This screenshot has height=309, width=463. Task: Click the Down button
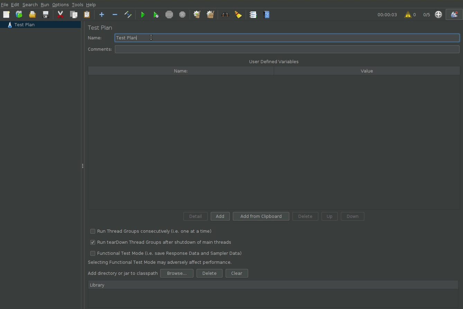click(x=353, y=216)
